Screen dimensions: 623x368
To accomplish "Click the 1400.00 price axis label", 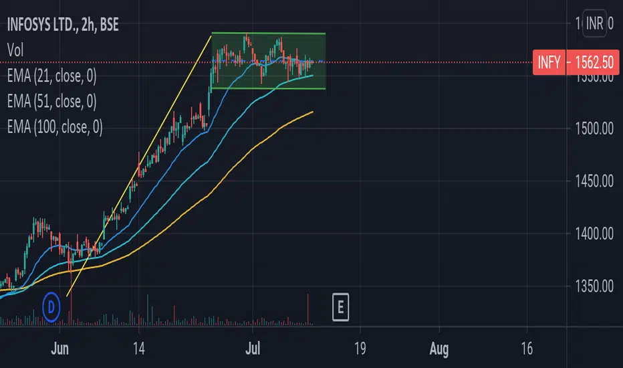I will pyautogui.click(x=594, y=234).
